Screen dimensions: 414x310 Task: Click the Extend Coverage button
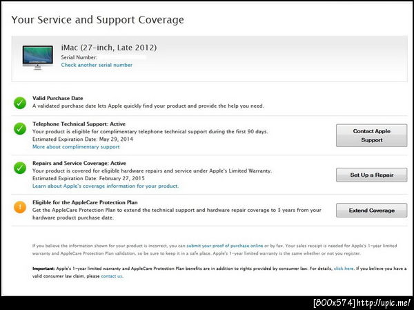[x=371, y=211]
